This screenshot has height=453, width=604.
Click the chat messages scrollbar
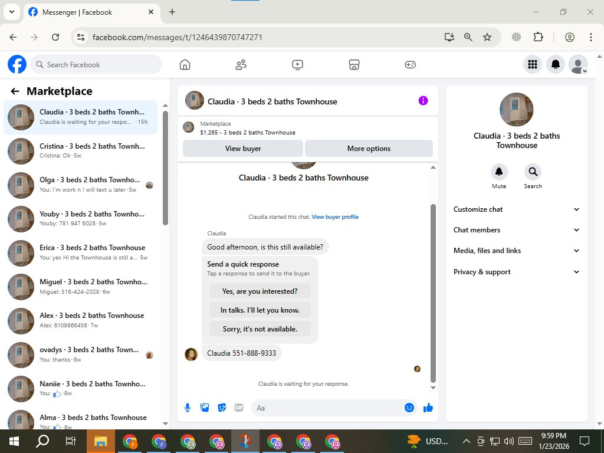coord(433,293)
